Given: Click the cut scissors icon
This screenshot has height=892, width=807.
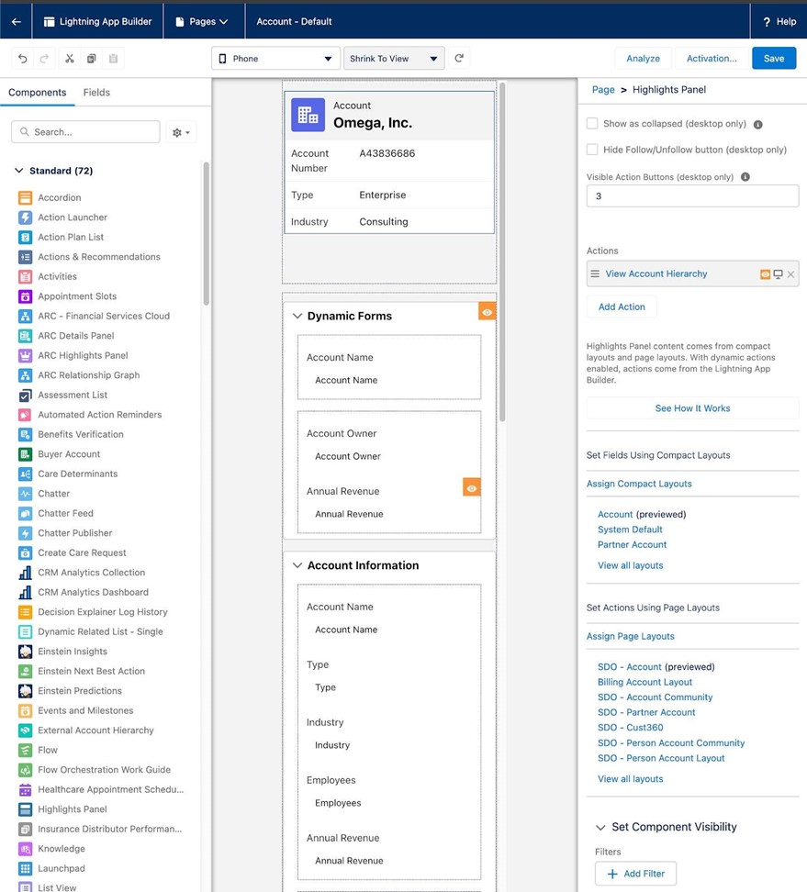Looking at the screenshot, I should pos(69,59).
